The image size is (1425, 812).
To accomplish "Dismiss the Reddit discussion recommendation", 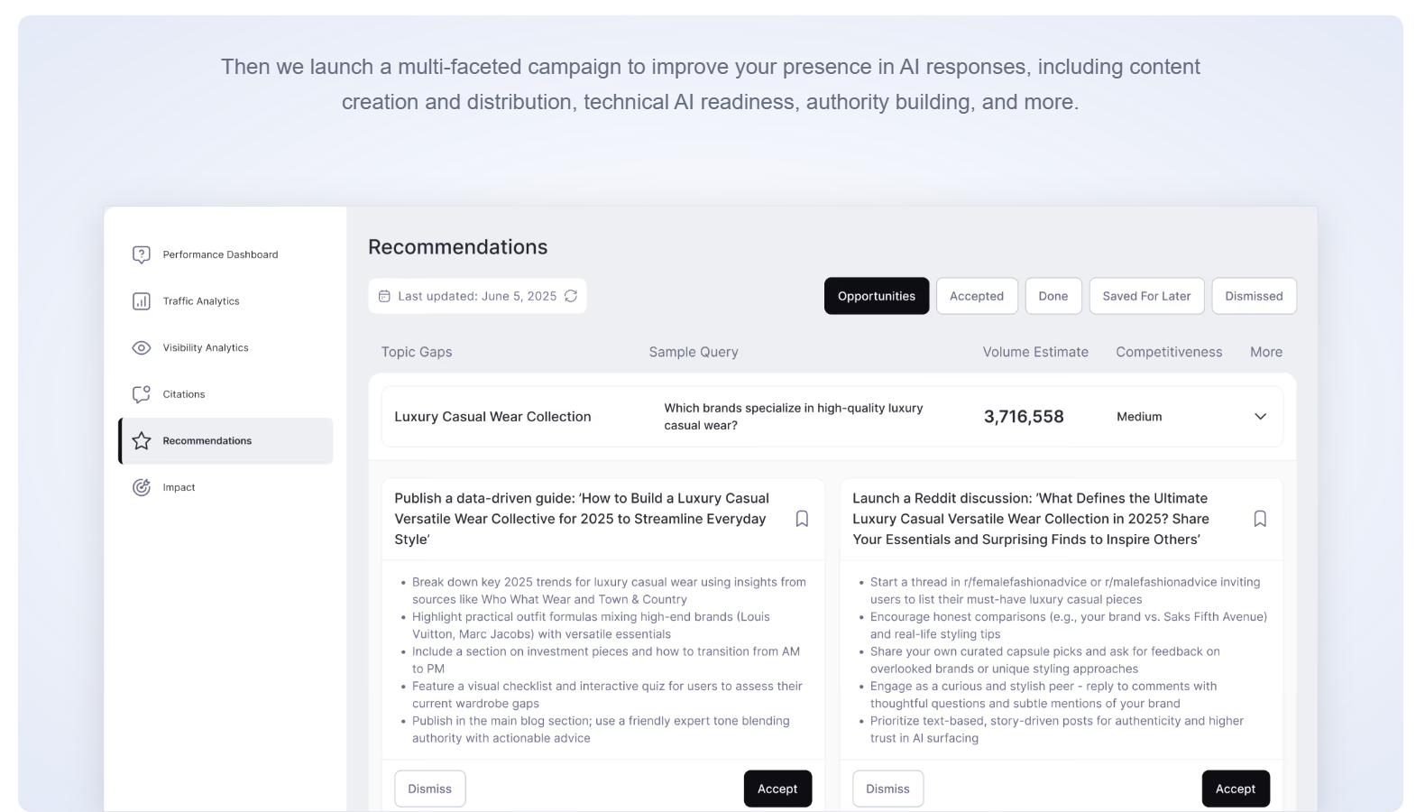I will tap(887, 789).
